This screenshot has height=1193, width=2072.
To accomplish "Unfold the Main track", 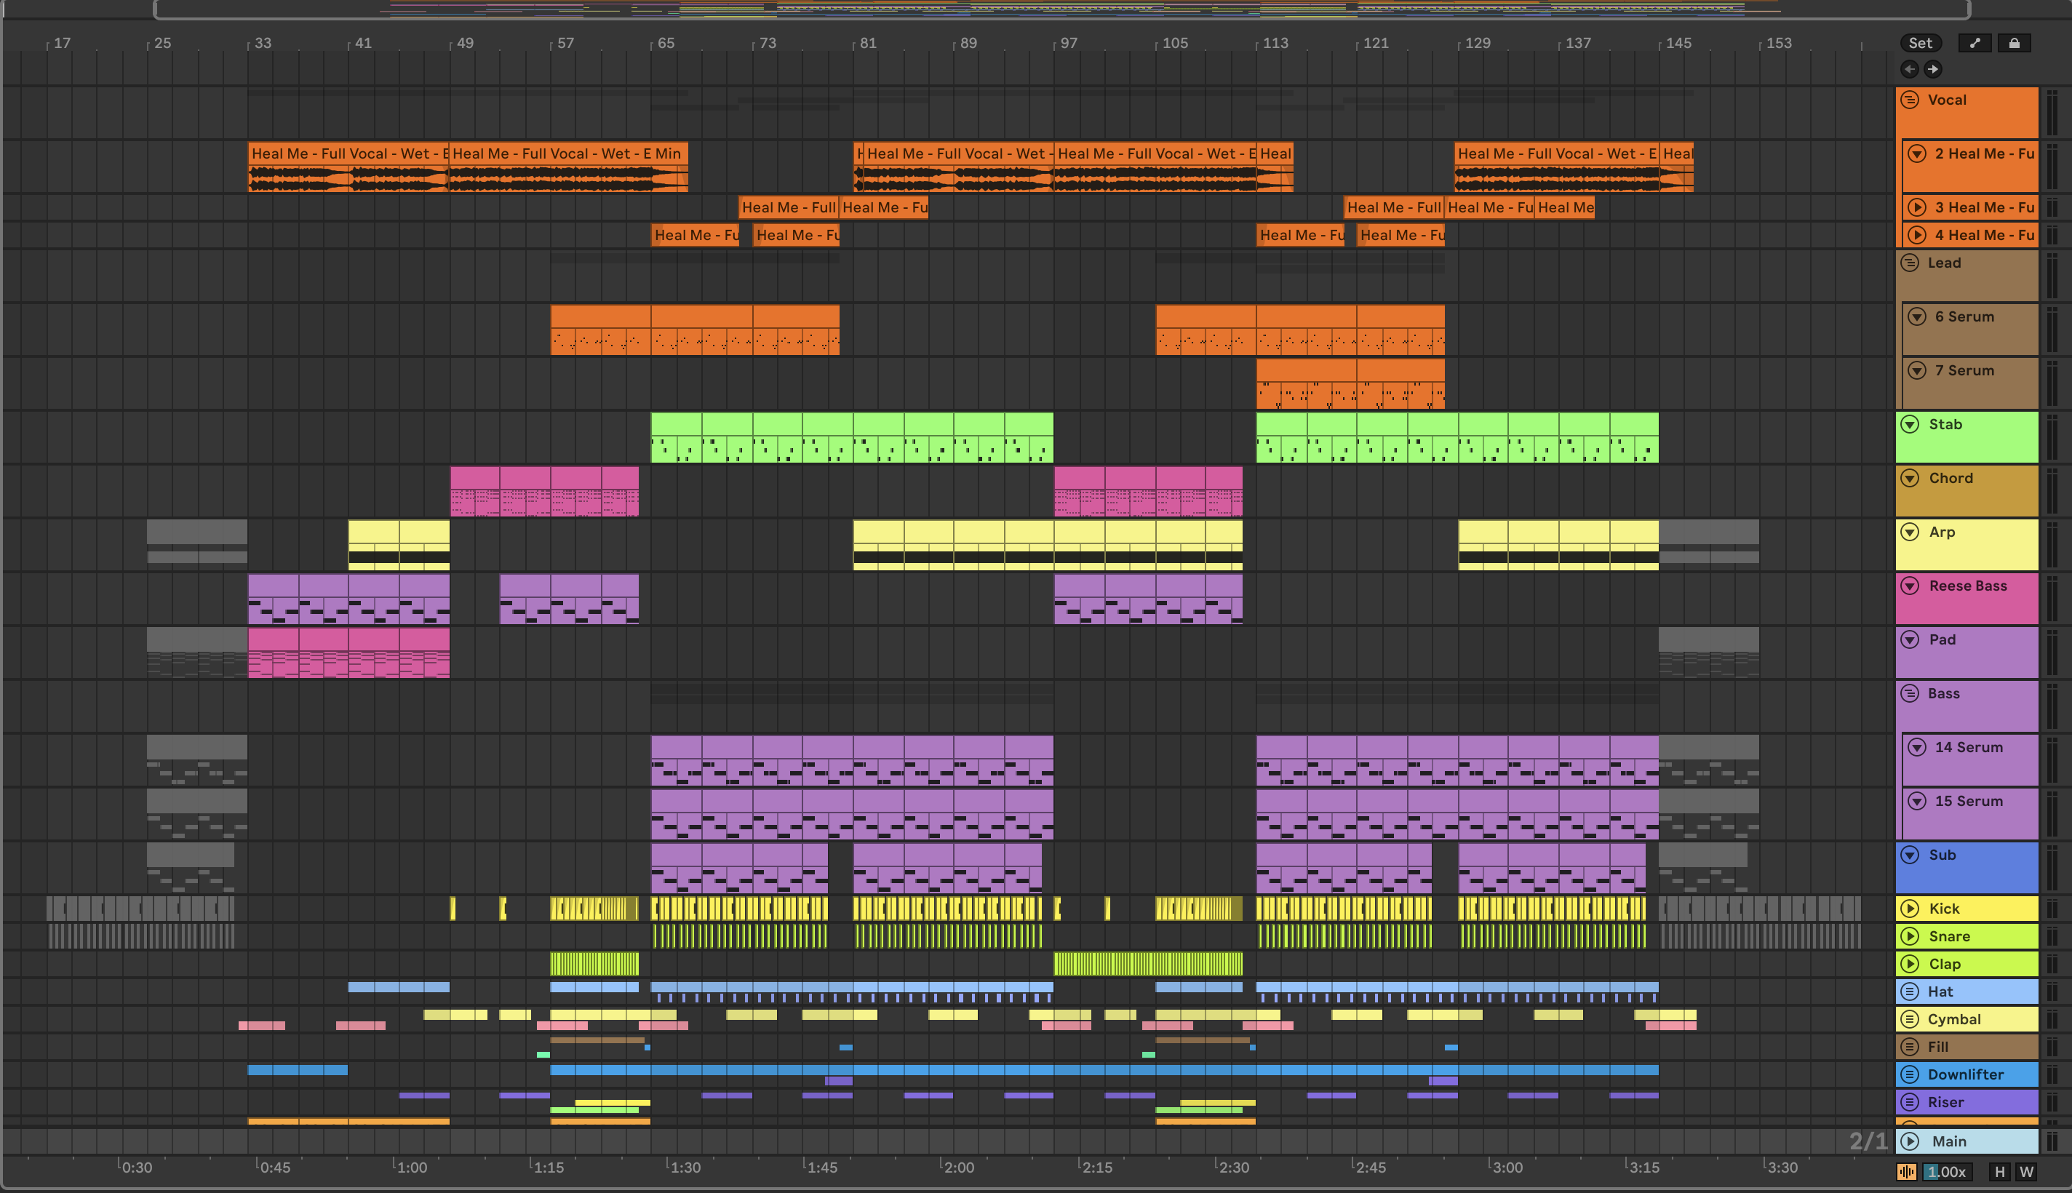I will pyautogui.click(x=1910, y=1141).
